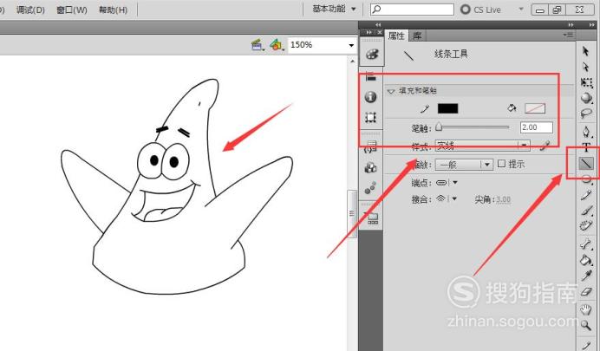600x351 pixels.
Task: Open the Align panel icon
Action: point(371,76)
